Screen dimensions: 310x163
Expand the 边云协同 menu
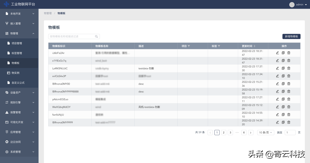(x=19, y=142)
